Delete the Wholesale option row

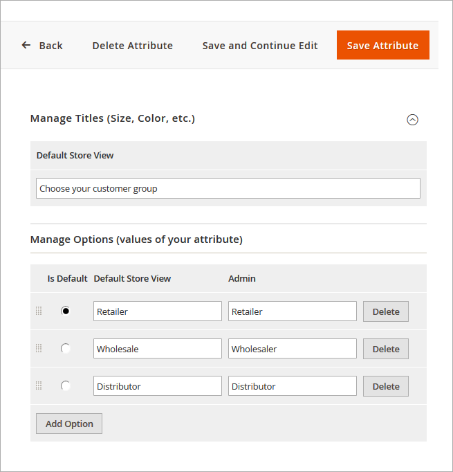click(x=386, y=349)
